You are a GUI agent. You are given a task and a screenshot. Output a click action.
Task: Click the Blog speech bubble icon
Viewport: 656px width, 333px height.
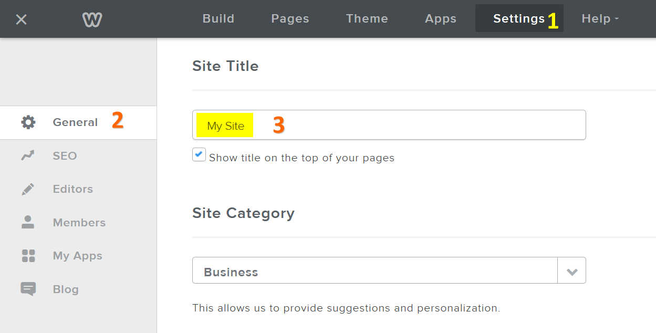[28, 289]
